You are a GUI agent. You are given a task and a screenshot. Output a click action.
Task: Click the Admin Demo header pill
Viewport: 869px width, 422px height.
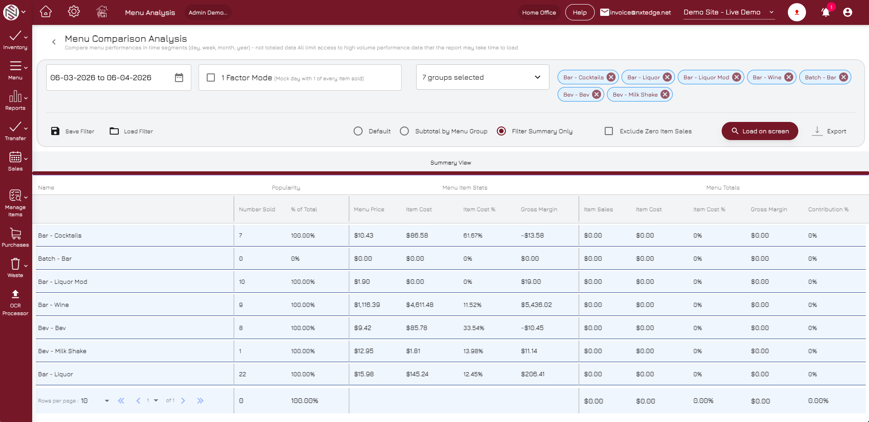point(208,12)
